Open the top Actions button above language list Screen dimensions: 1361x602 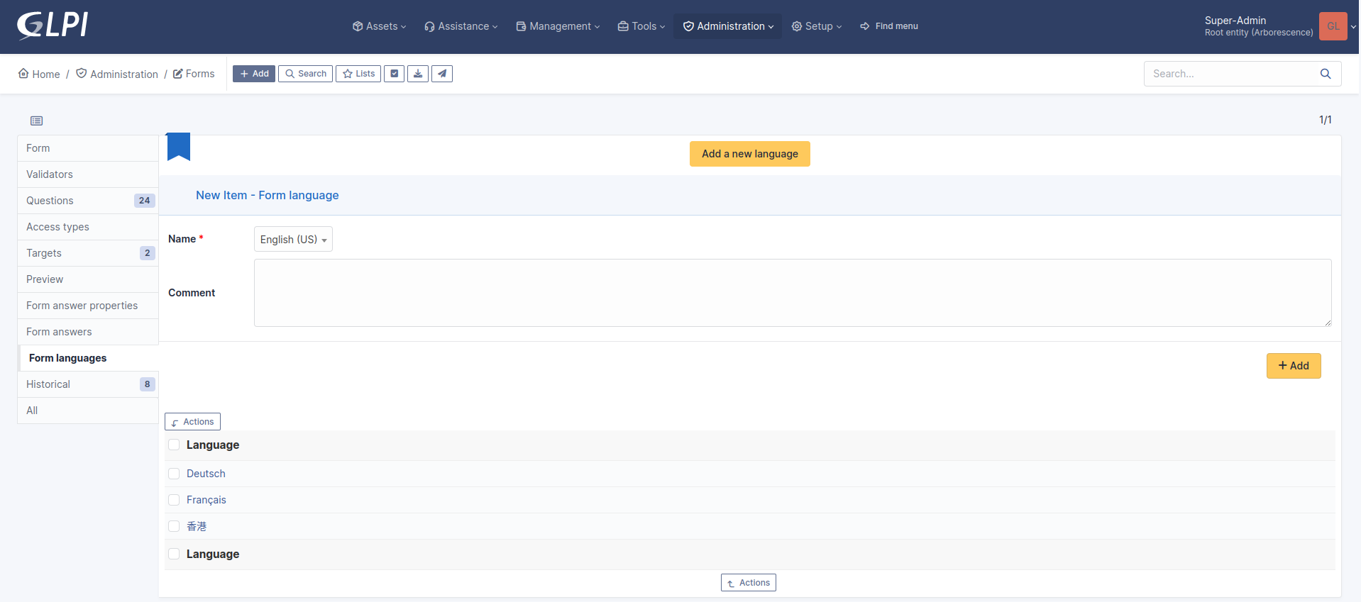pyautogui.click(x=193, y=422)
